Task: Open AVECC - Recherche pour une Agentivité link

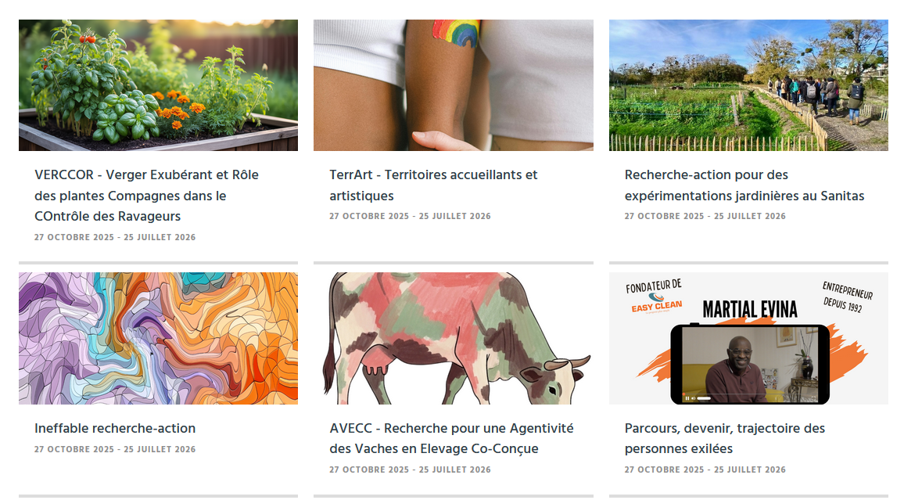Action: (451, 438)
